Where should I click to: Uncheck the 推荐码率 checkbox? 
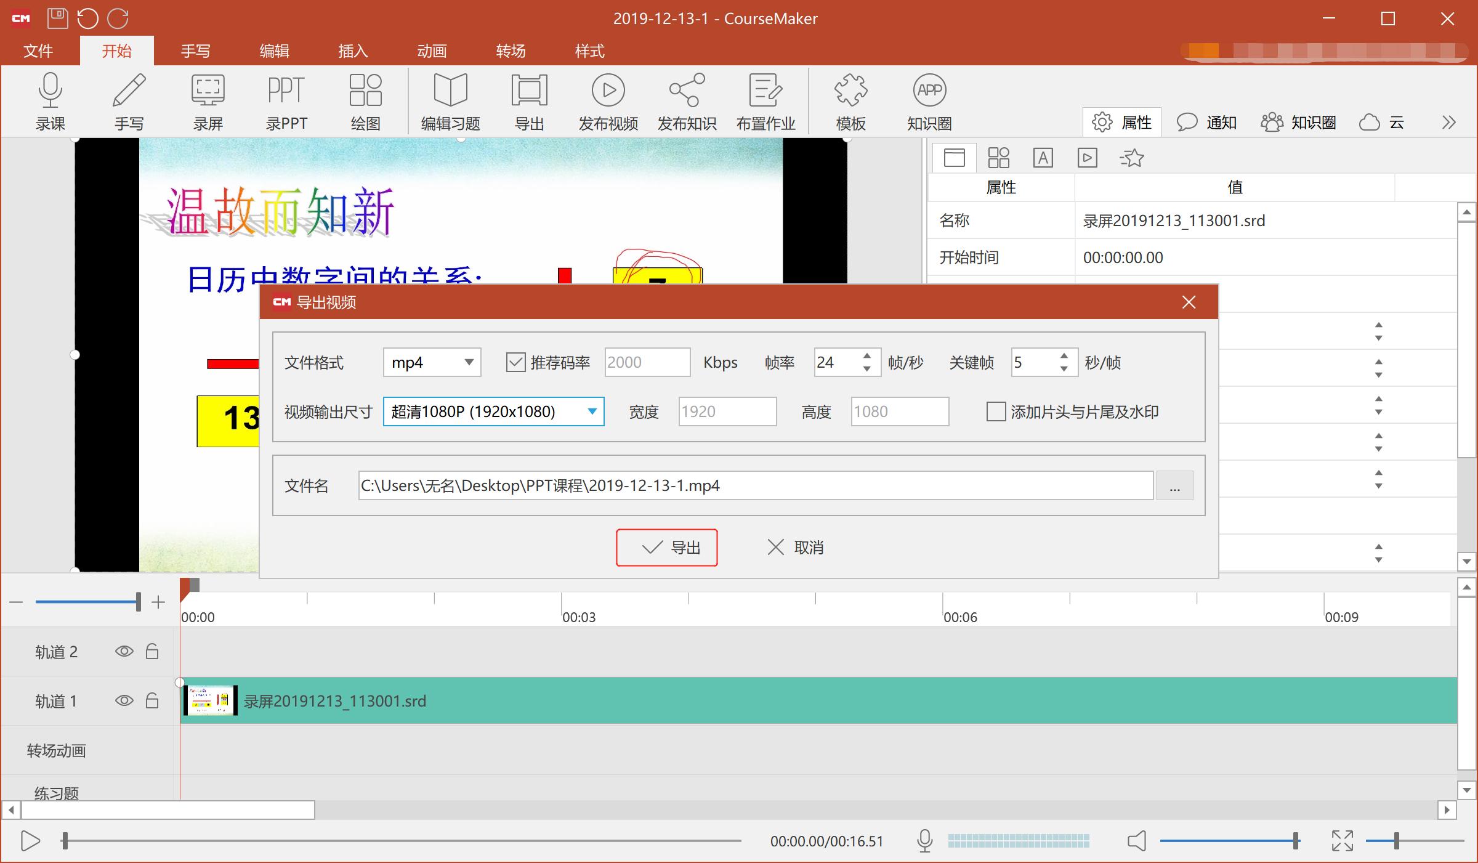[516, 362]
